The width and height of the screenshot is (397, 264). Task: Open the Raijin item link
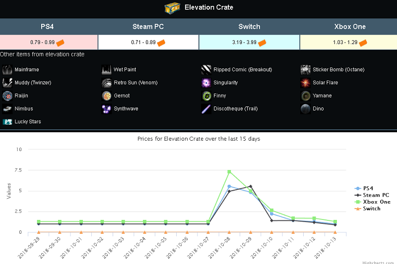(21, 96)
